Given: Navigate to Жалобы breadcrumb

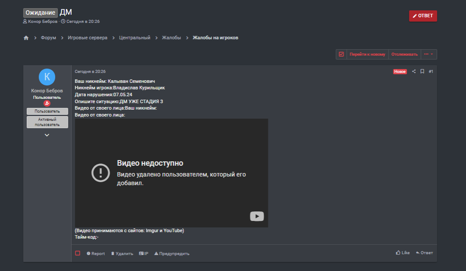Looking at the screenshot, I should tap(171, 38).
